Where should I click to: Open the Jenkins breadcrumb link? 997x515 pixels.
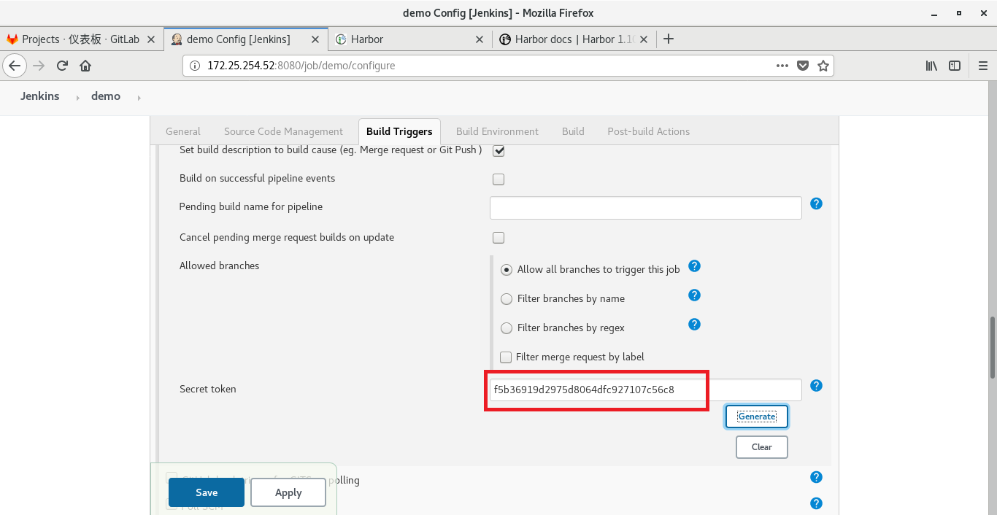(x=40, y=96)
